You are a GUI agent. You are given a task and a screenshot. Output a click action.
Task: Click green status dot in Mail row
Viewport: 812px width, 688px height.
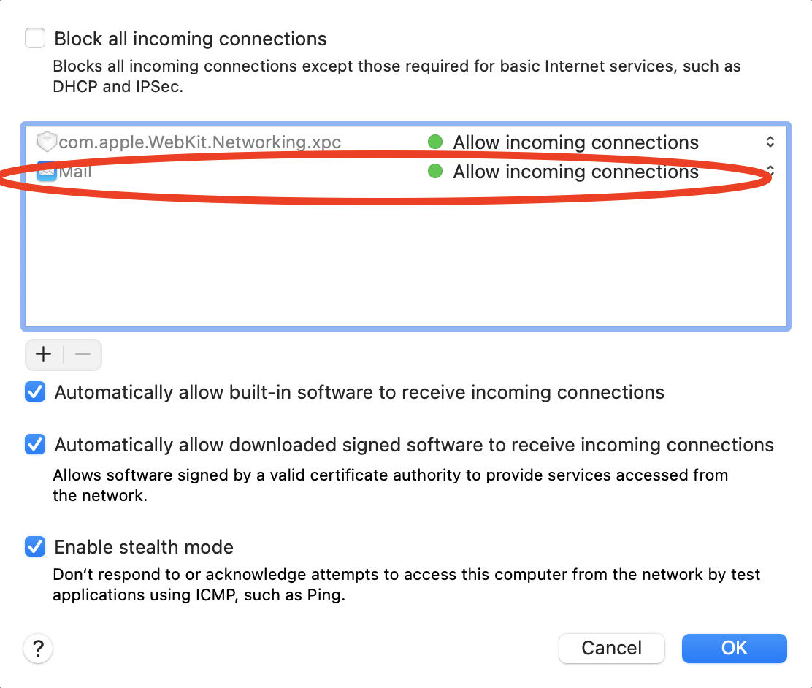pyautogui.click(x=435, y=172)
